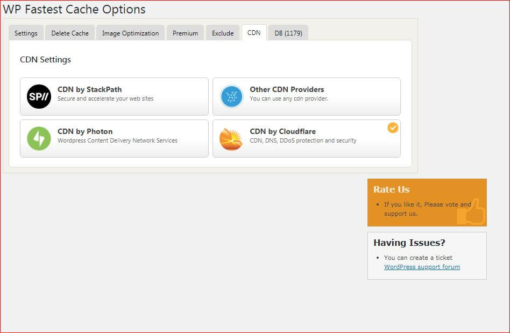
Task: Click the CDN by Photon title
Action: (x=85, y=131)
